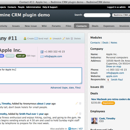Click the Delete text link in header
This screenshot has width=130, height=130.
point(77,38)
